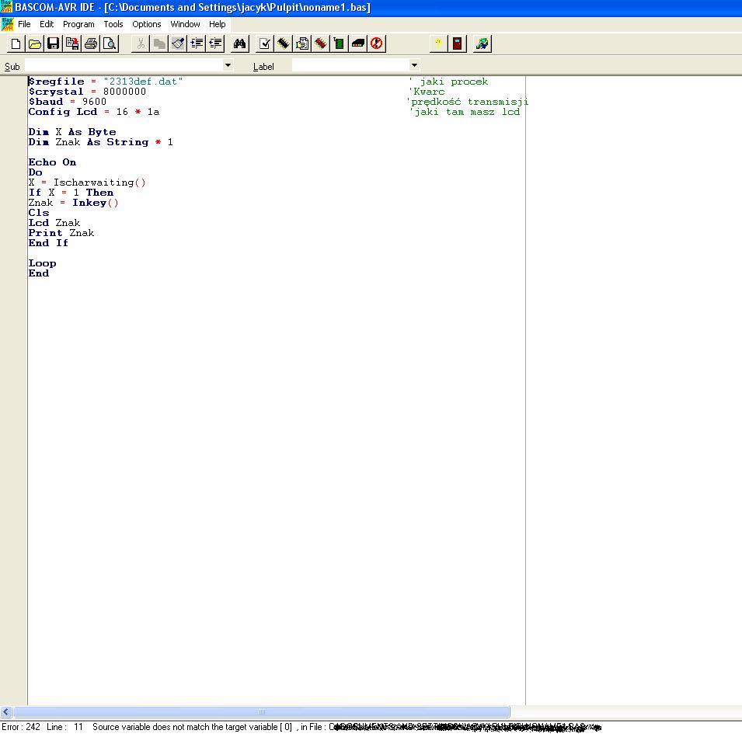The width and height of the screenshot is (742, 751).
Task: Expand the Label dropdown arrow
Action: point(414,65)
